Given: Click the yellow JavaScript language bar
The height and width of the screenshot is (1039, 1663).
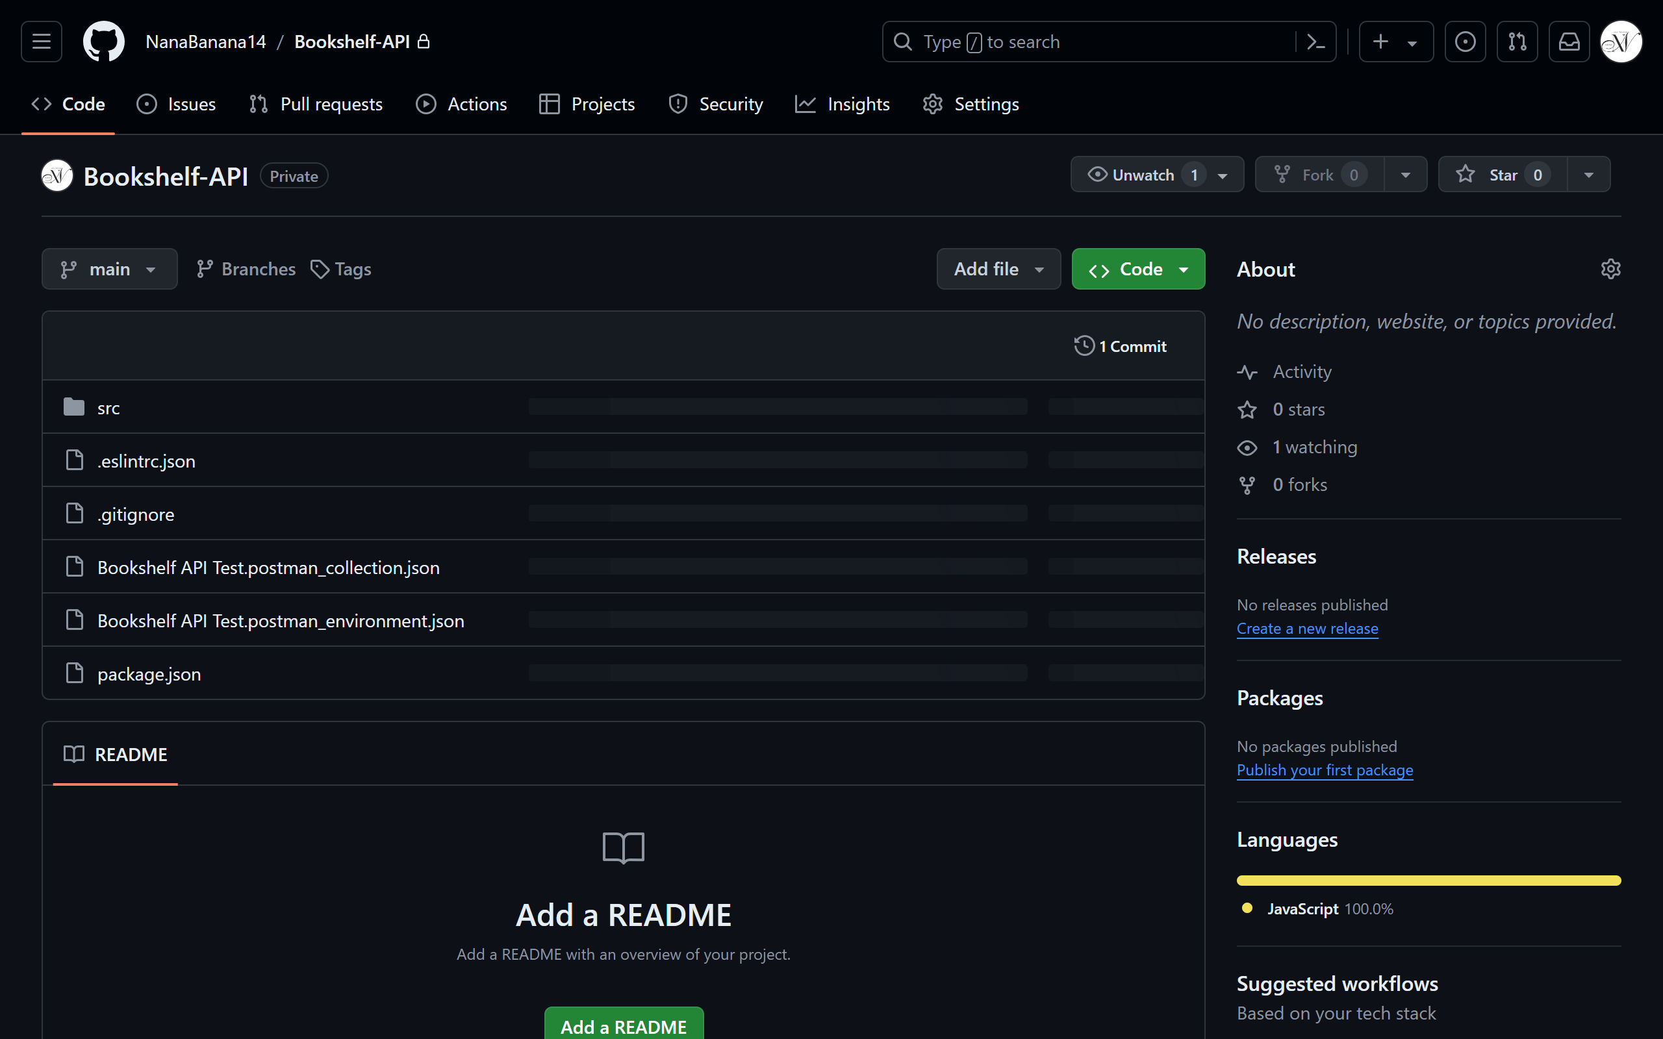Looking at the screenshot, I should [1428, 881].
